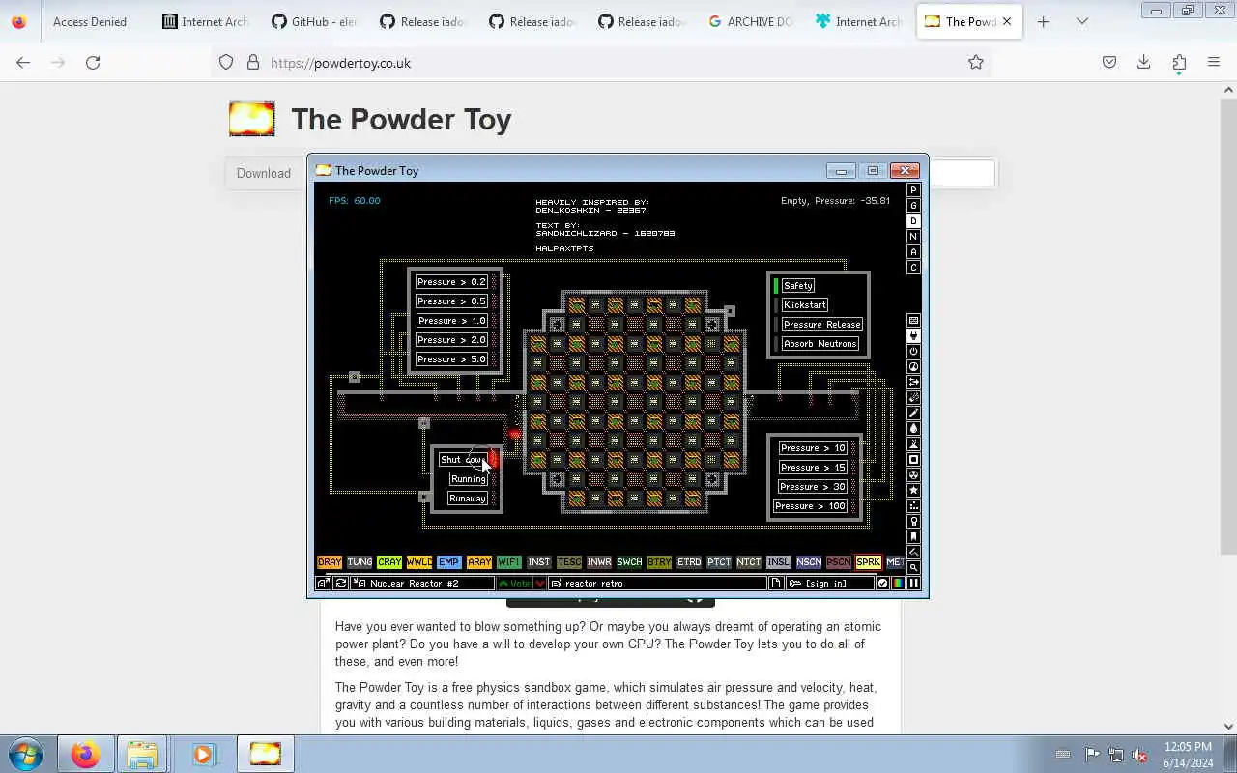Image resolution: width=1237 pixels, height=773 pixels.
Task: Toggle the P quick option
Action: pos(913,190)
